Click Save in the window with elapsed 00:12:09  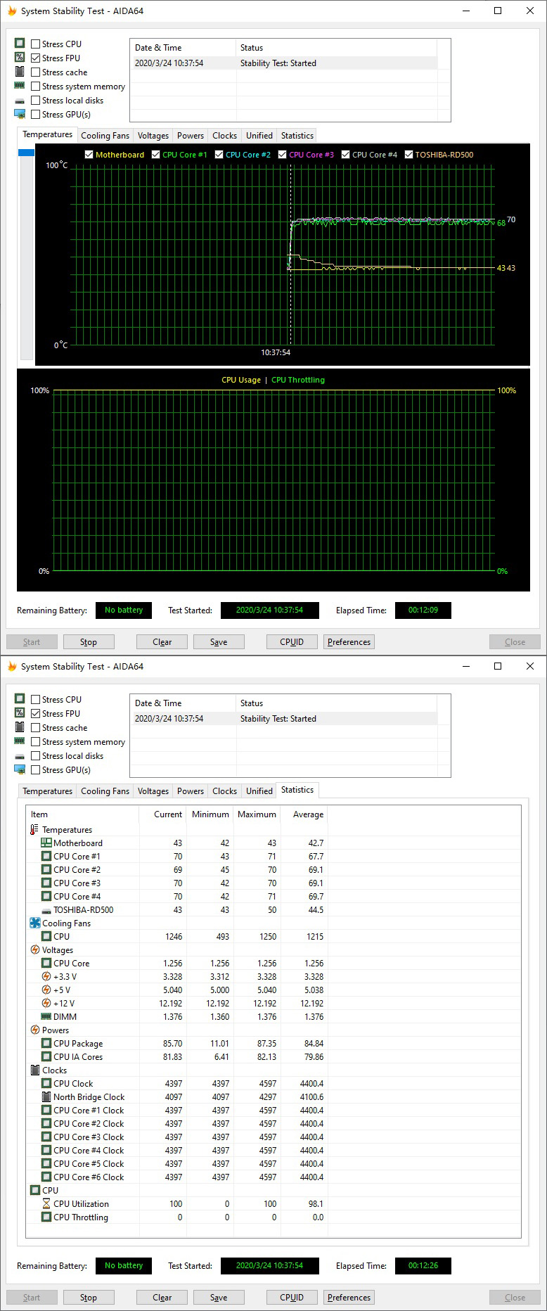[x=219, y=641]
